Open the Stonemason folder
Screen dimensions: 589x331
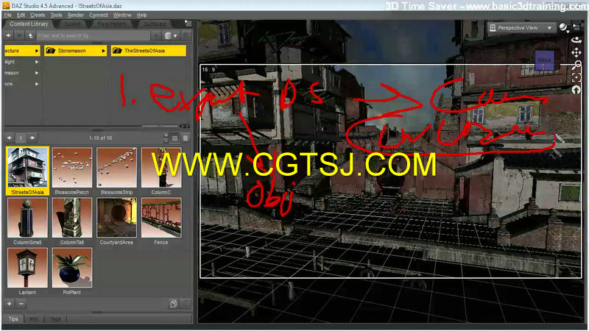[76, 51]
